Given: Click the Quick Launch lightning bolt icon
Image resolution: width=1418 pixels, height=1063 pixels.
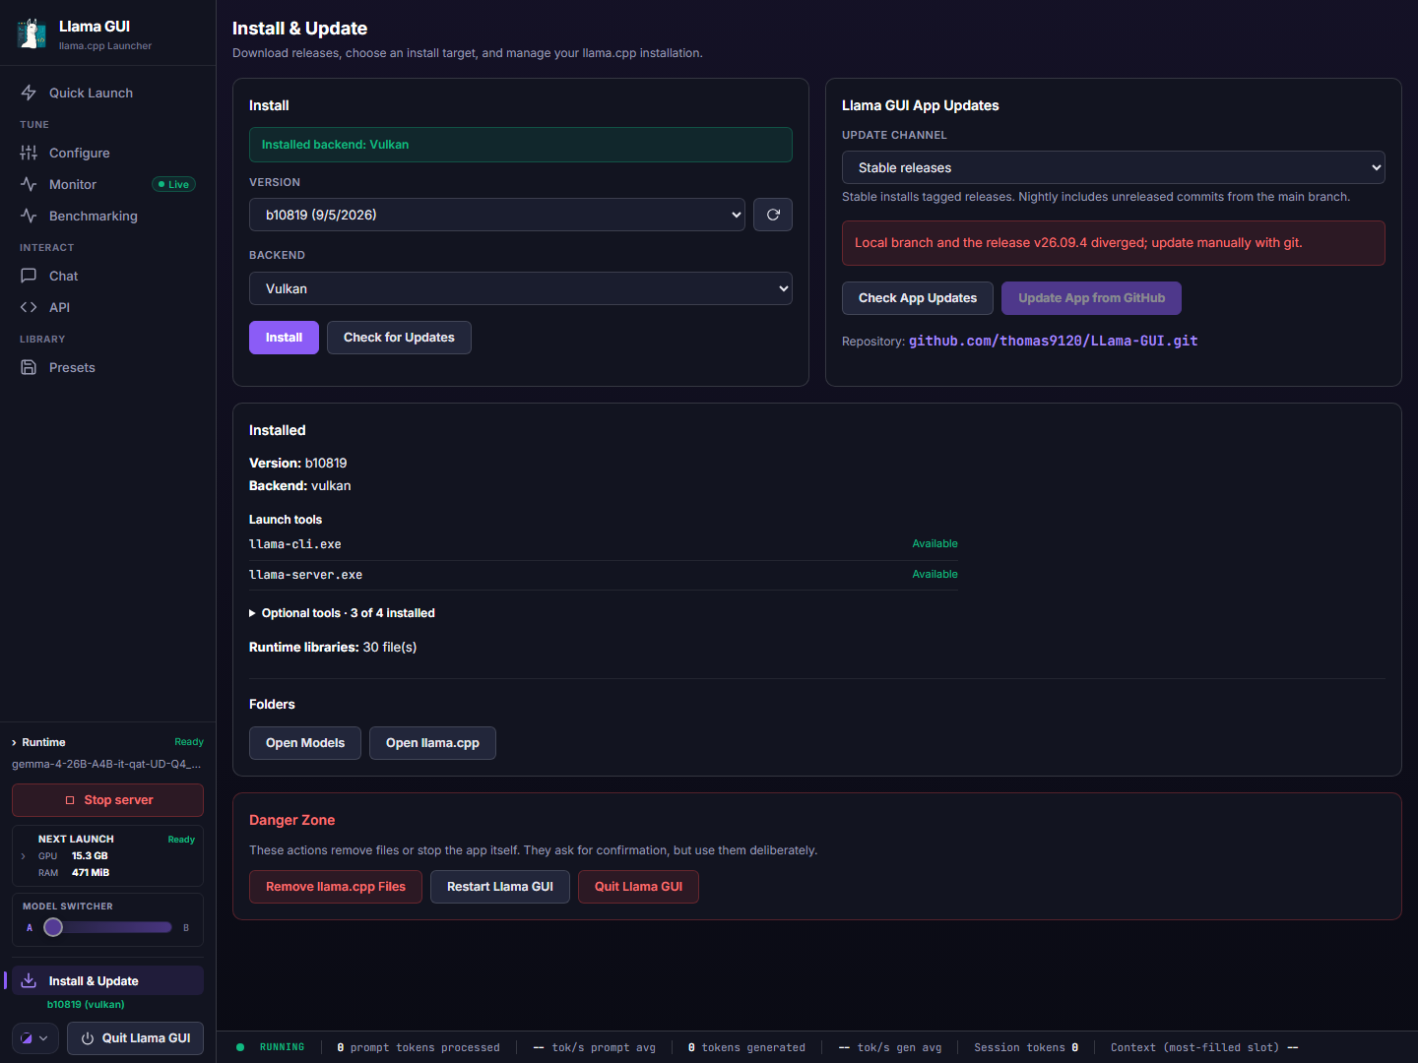Looking at the screenshot, I should click(x=29, y=93).
